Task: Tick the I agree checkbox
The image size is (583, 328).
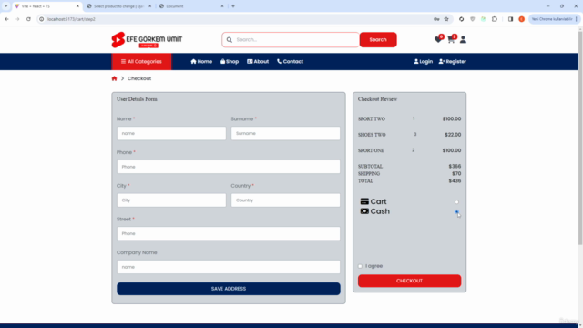Action: click(x=360, y=266)
